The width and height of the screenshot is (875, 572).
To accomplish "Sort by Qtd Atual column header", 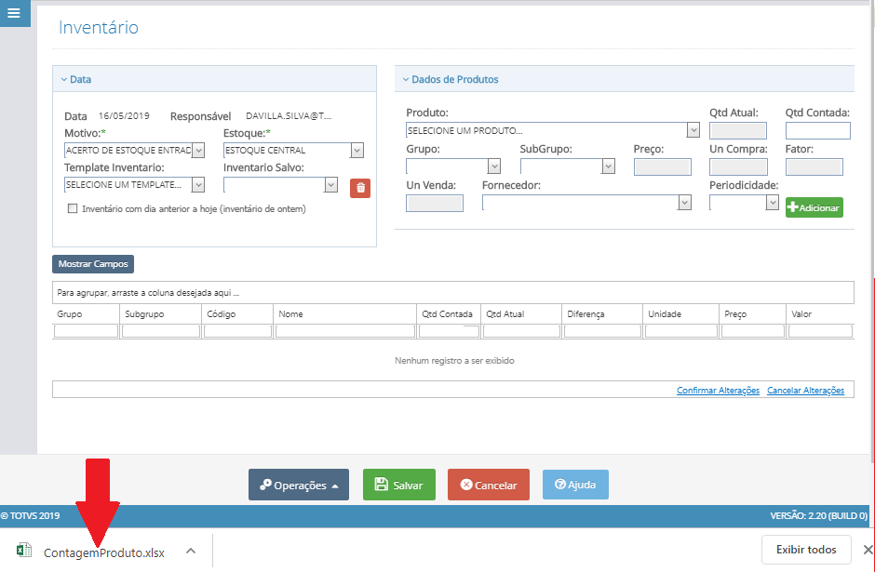I will pyautogui.click(x=505, y=313).
